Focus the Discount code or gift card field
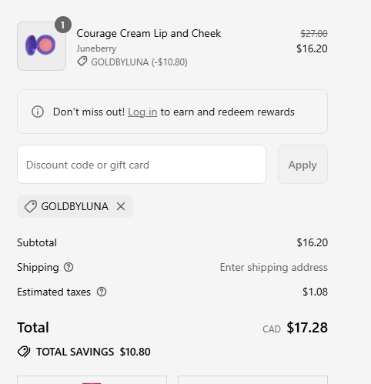This screenshot has width=371, height=384. tap(142, 165)
